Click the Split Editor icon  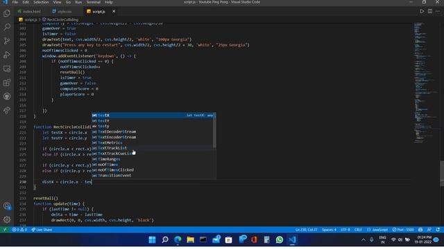430,11
